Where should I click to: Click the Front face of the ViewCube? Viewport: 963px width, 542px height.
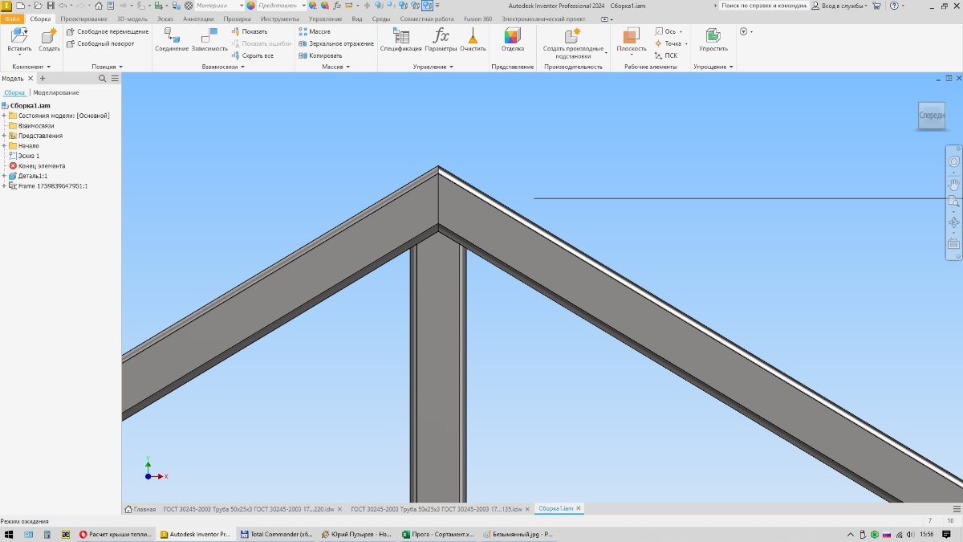point(932,116)
